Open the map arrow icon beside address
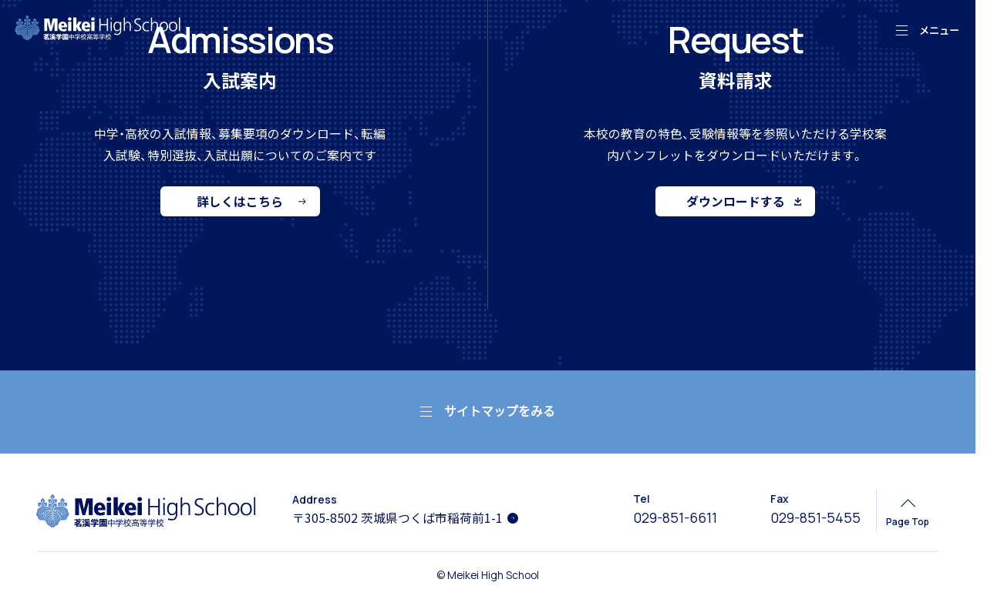987x616 pixels. 513,518
